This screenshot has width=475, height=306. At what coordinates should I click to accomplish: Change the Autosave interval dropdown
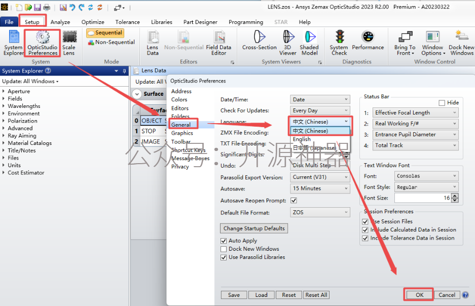(x=320, y=188)
